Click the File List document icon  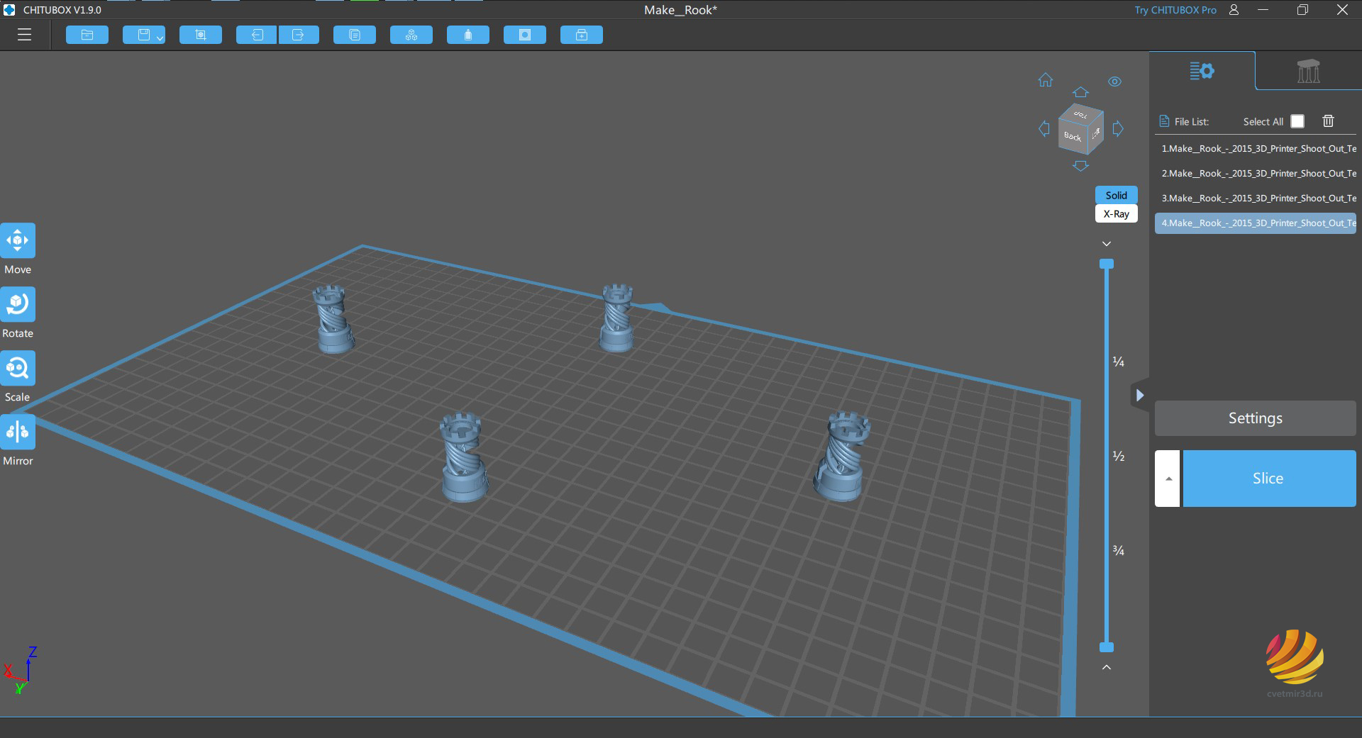pos(1163,121)
